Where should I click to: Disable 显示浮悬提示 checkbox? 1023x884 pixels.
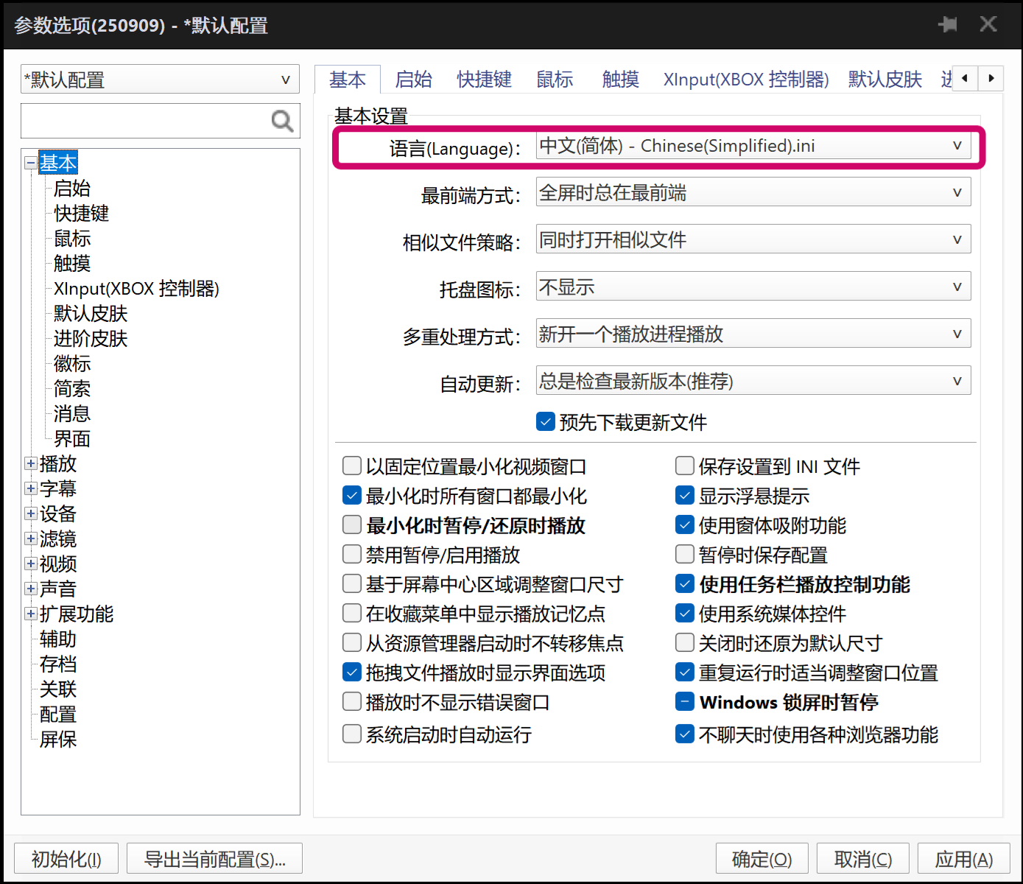685,495
